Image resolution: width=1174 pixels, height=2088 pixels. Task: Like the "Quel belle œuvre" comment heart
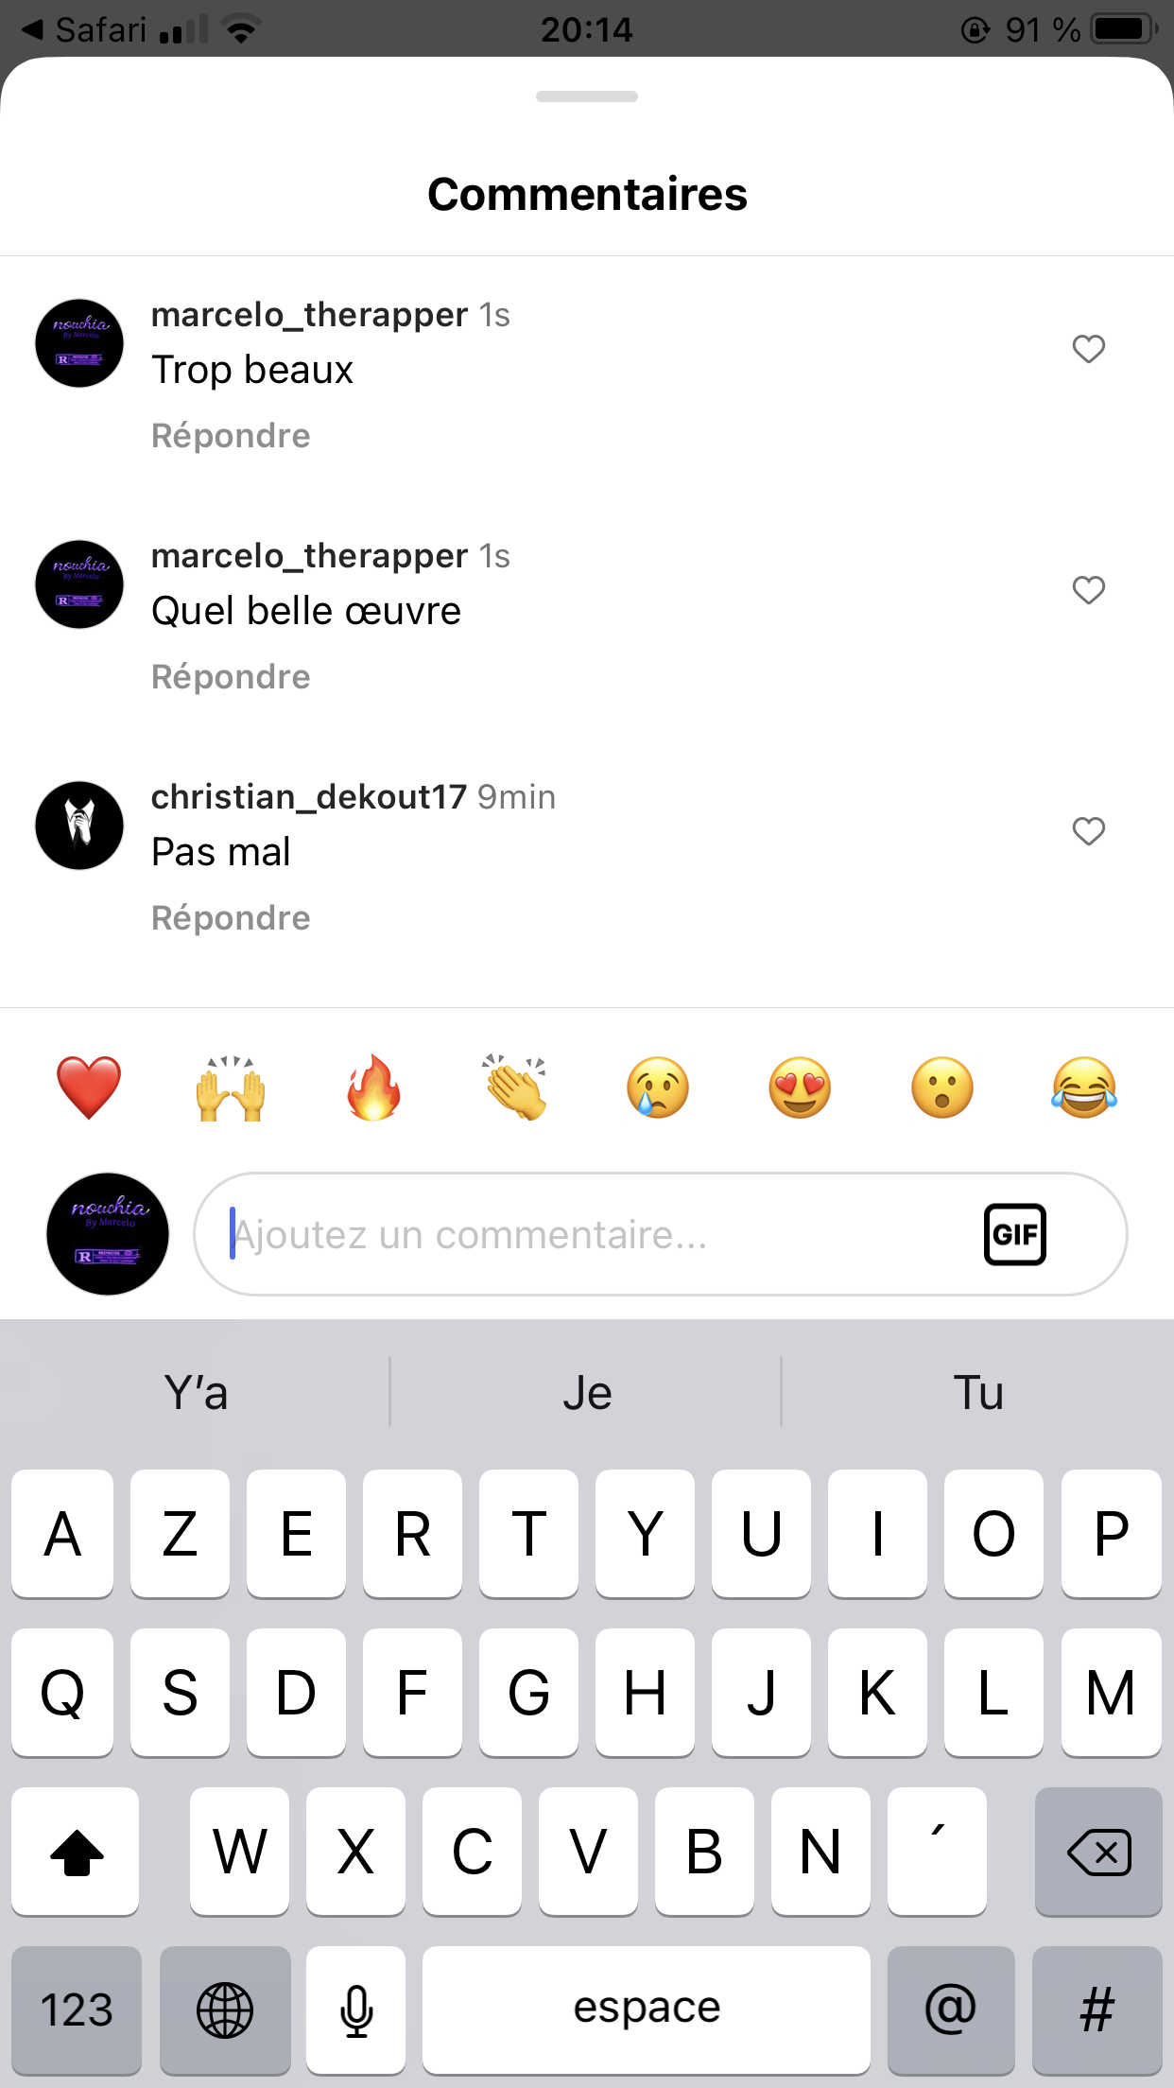[1088, 590]
